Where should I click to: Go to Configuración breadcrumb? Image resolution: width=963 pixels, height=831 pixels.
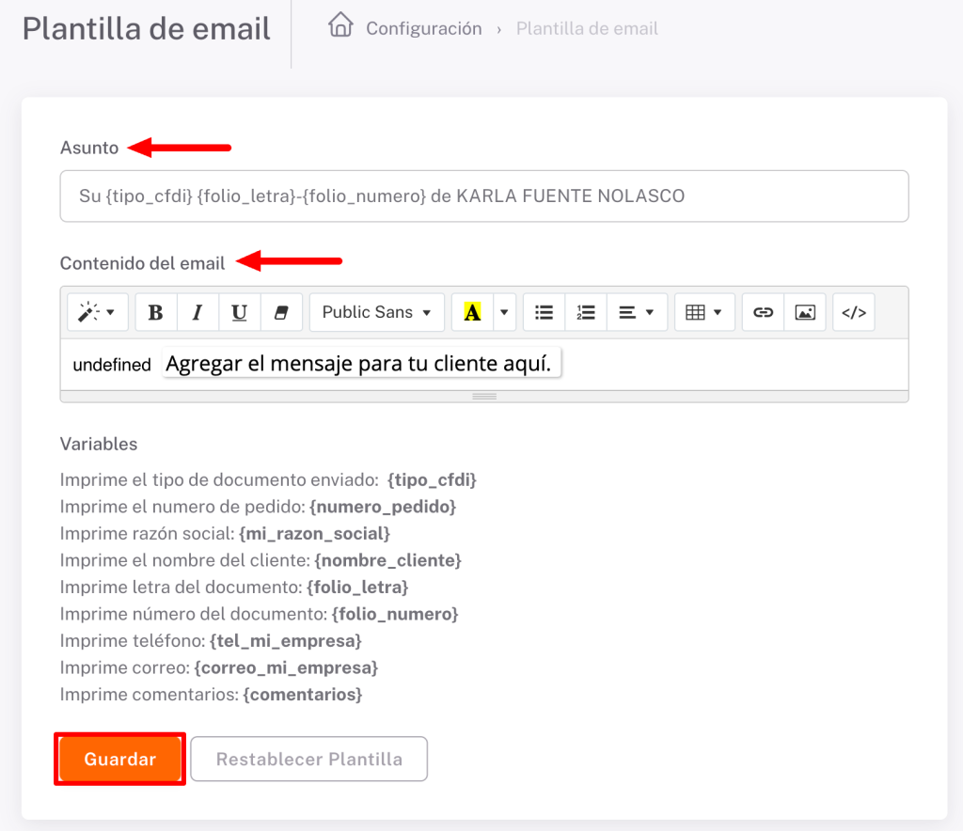[x=424, y=28]
